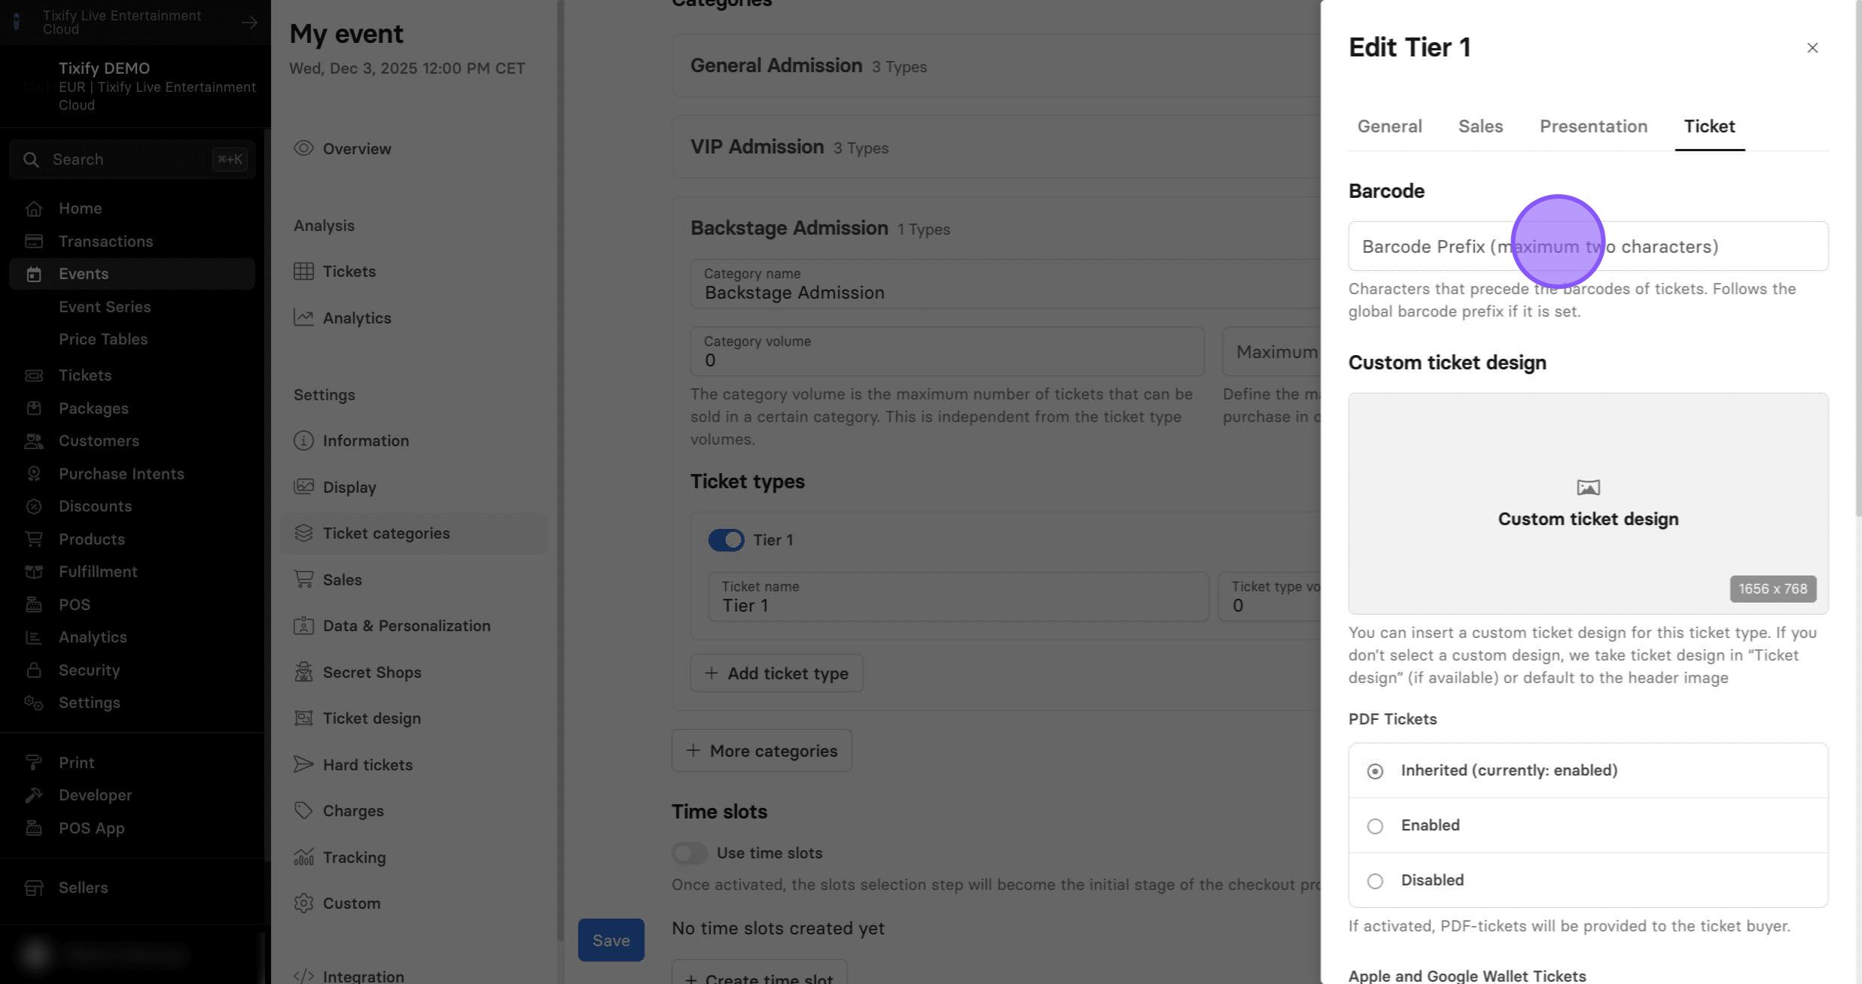The height and width of the screenshot is (984, 1862).
Task: Click the Hard tickets paper-plane icon
Action: pyautogui.click(x=303, y=765)
